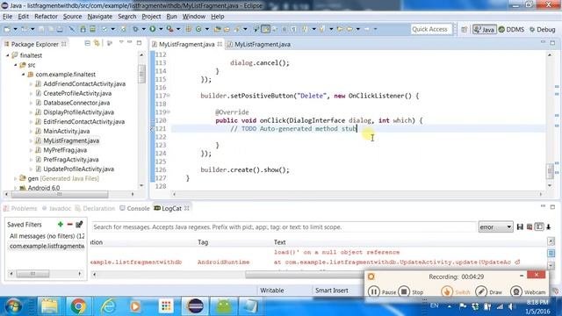Image resolution: width=562 pixels, height=316 pixels.
Task: Delete selected LogCat filter with red minus
Action: click(70, 225)
